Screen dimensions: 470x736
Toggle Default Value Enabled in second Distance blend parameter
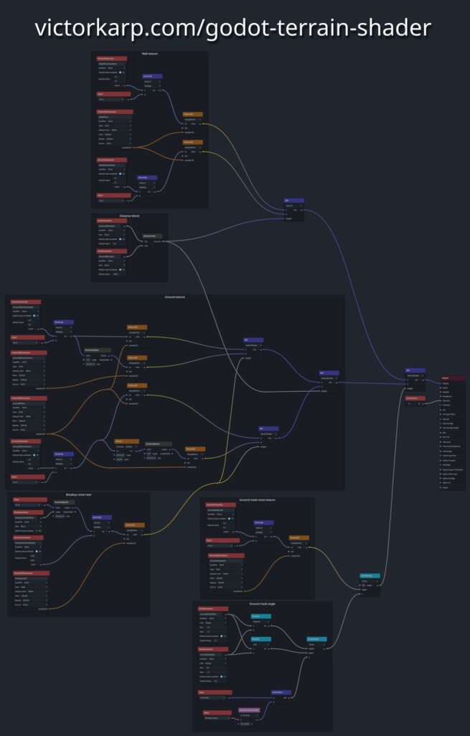click(x=121, y=270)
